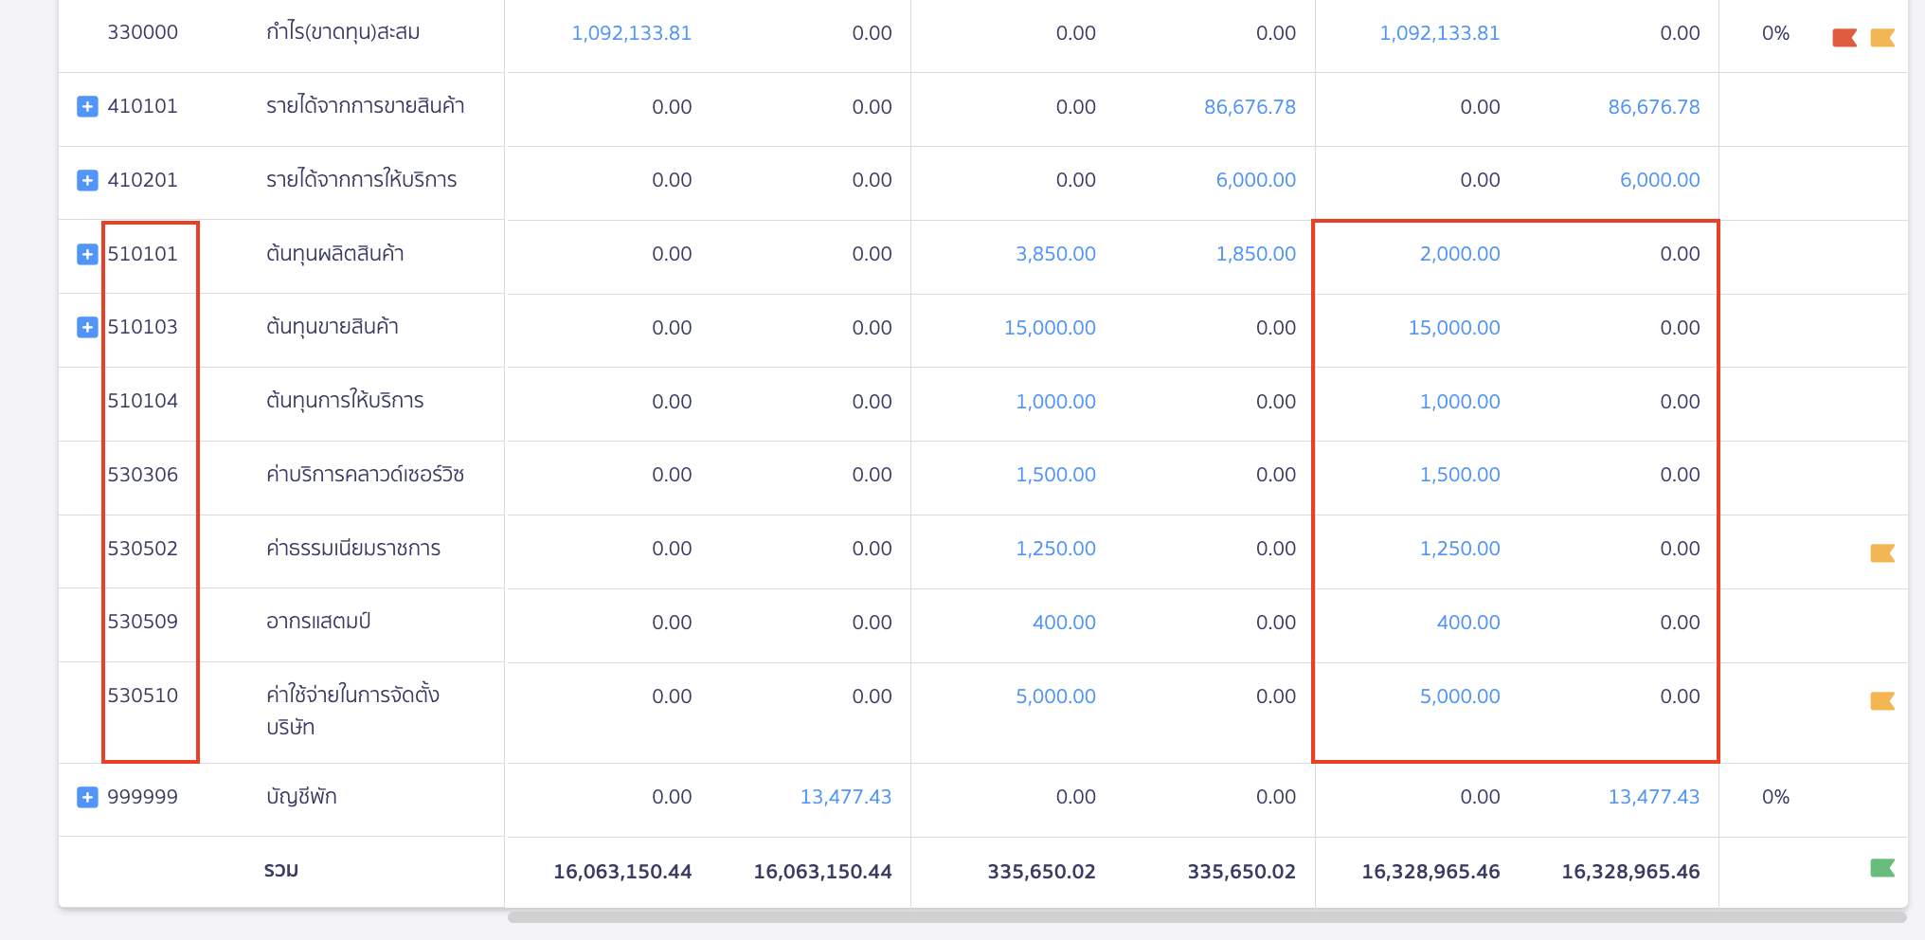Click the orange flag for account 530510
The width and height of the screenshot is (1925, 940).
coord(1881,701)
